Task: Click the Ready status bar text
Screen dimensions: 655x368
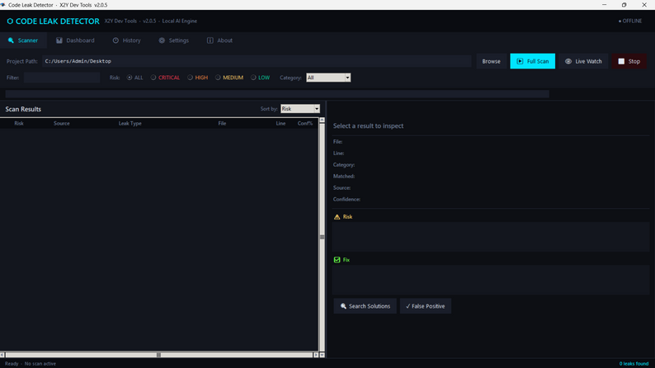Action: coord(31,364)
